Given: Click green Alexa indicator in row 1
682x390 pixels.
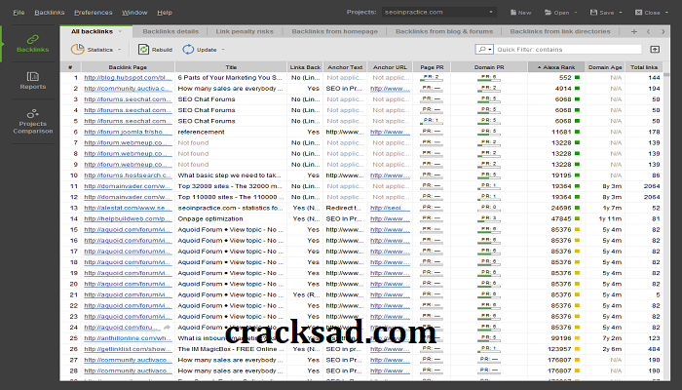Looking at the screenshot, I should 577,77.
